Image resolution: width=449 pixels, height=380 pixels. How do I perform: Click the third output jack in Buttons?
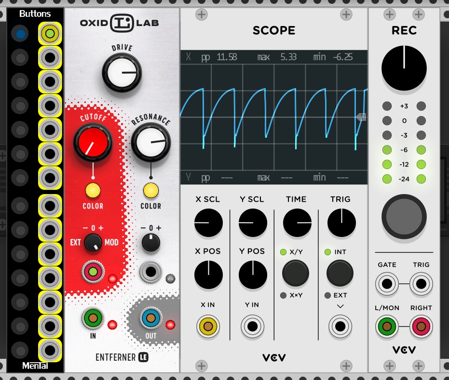50,81
